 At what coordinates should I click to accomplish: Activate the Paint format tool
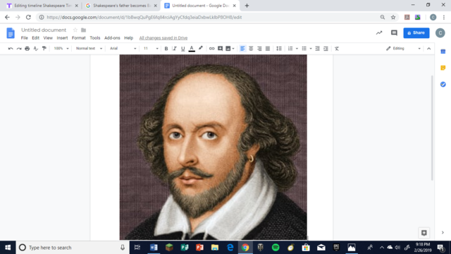[x=44, y=49]
